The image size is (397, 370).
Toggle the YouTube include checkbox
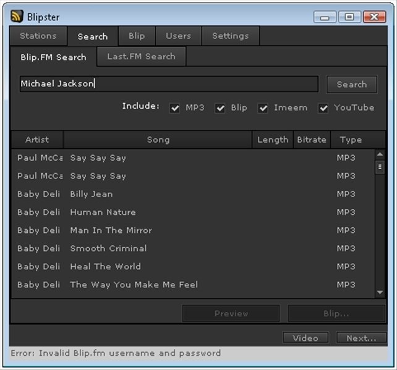(323, 108)
